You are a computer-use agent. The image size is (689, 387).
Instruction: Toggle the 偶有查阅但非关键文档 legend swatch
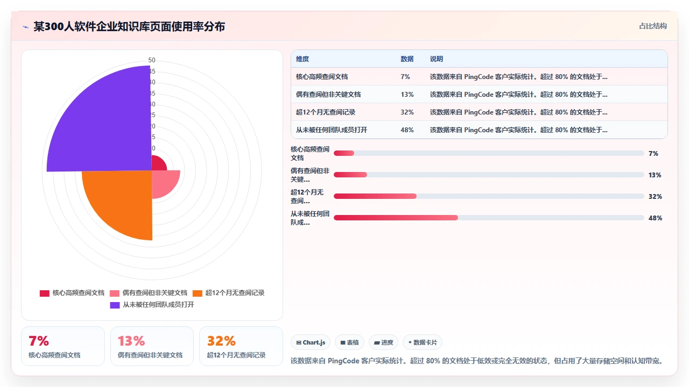[115, 293]
